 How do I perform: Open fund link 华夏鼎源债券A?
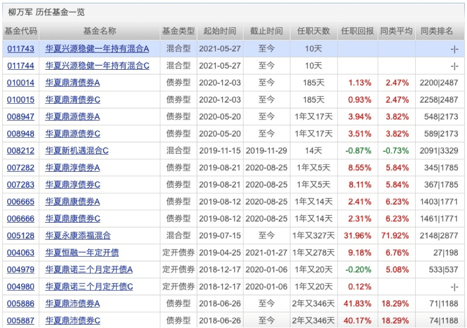click(x=72, y=117)
